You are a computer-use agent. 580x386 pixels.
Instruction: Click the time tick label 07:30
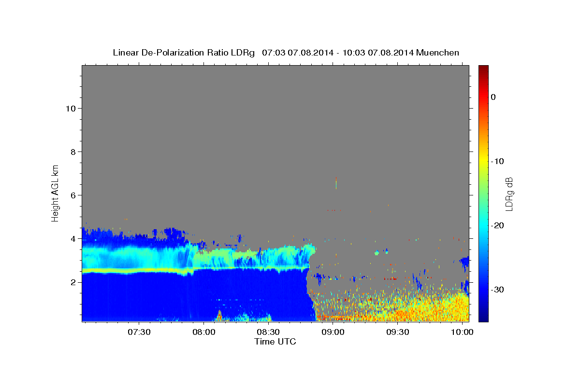[x=139, y=332]
